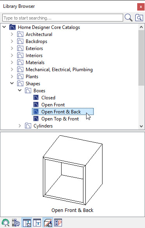
Task: Click the P preferences icon in bottom toolbar
Action: (x=58, y=223)
